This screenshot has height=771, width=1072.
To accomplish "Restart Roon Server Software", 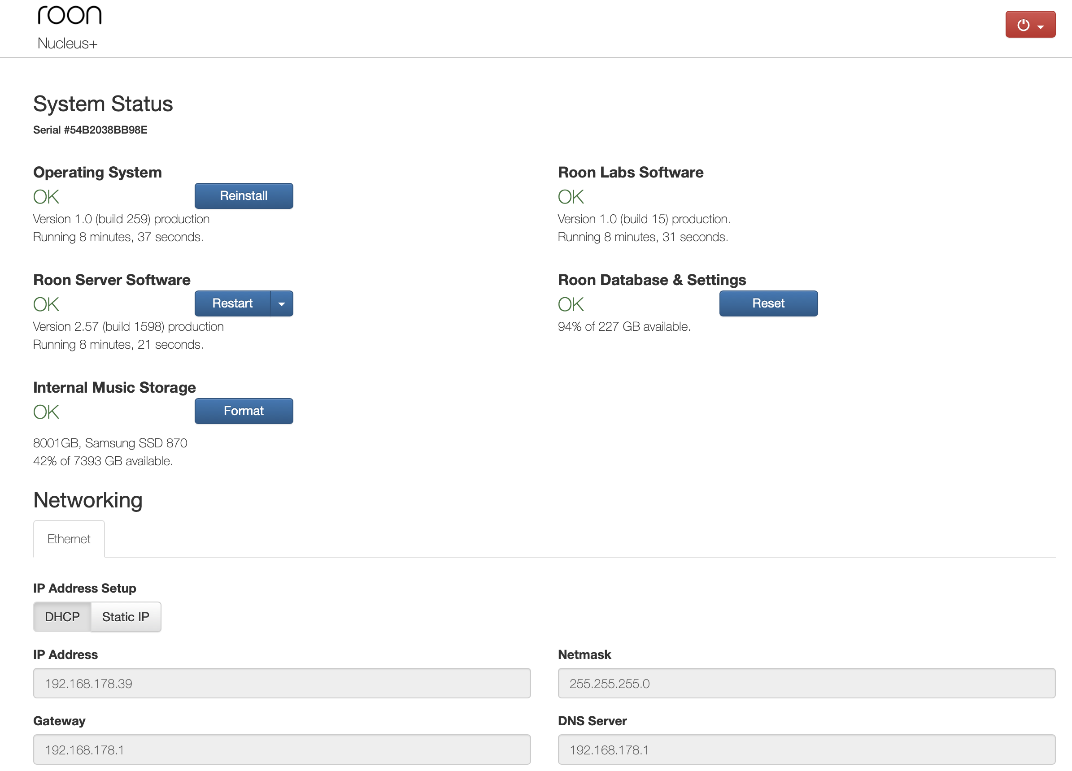I will tap(232, 303).
